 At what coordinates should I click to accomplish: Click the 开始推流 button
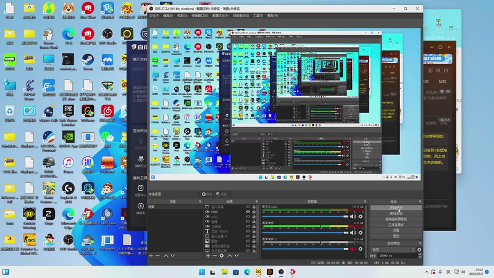point(396,208)
